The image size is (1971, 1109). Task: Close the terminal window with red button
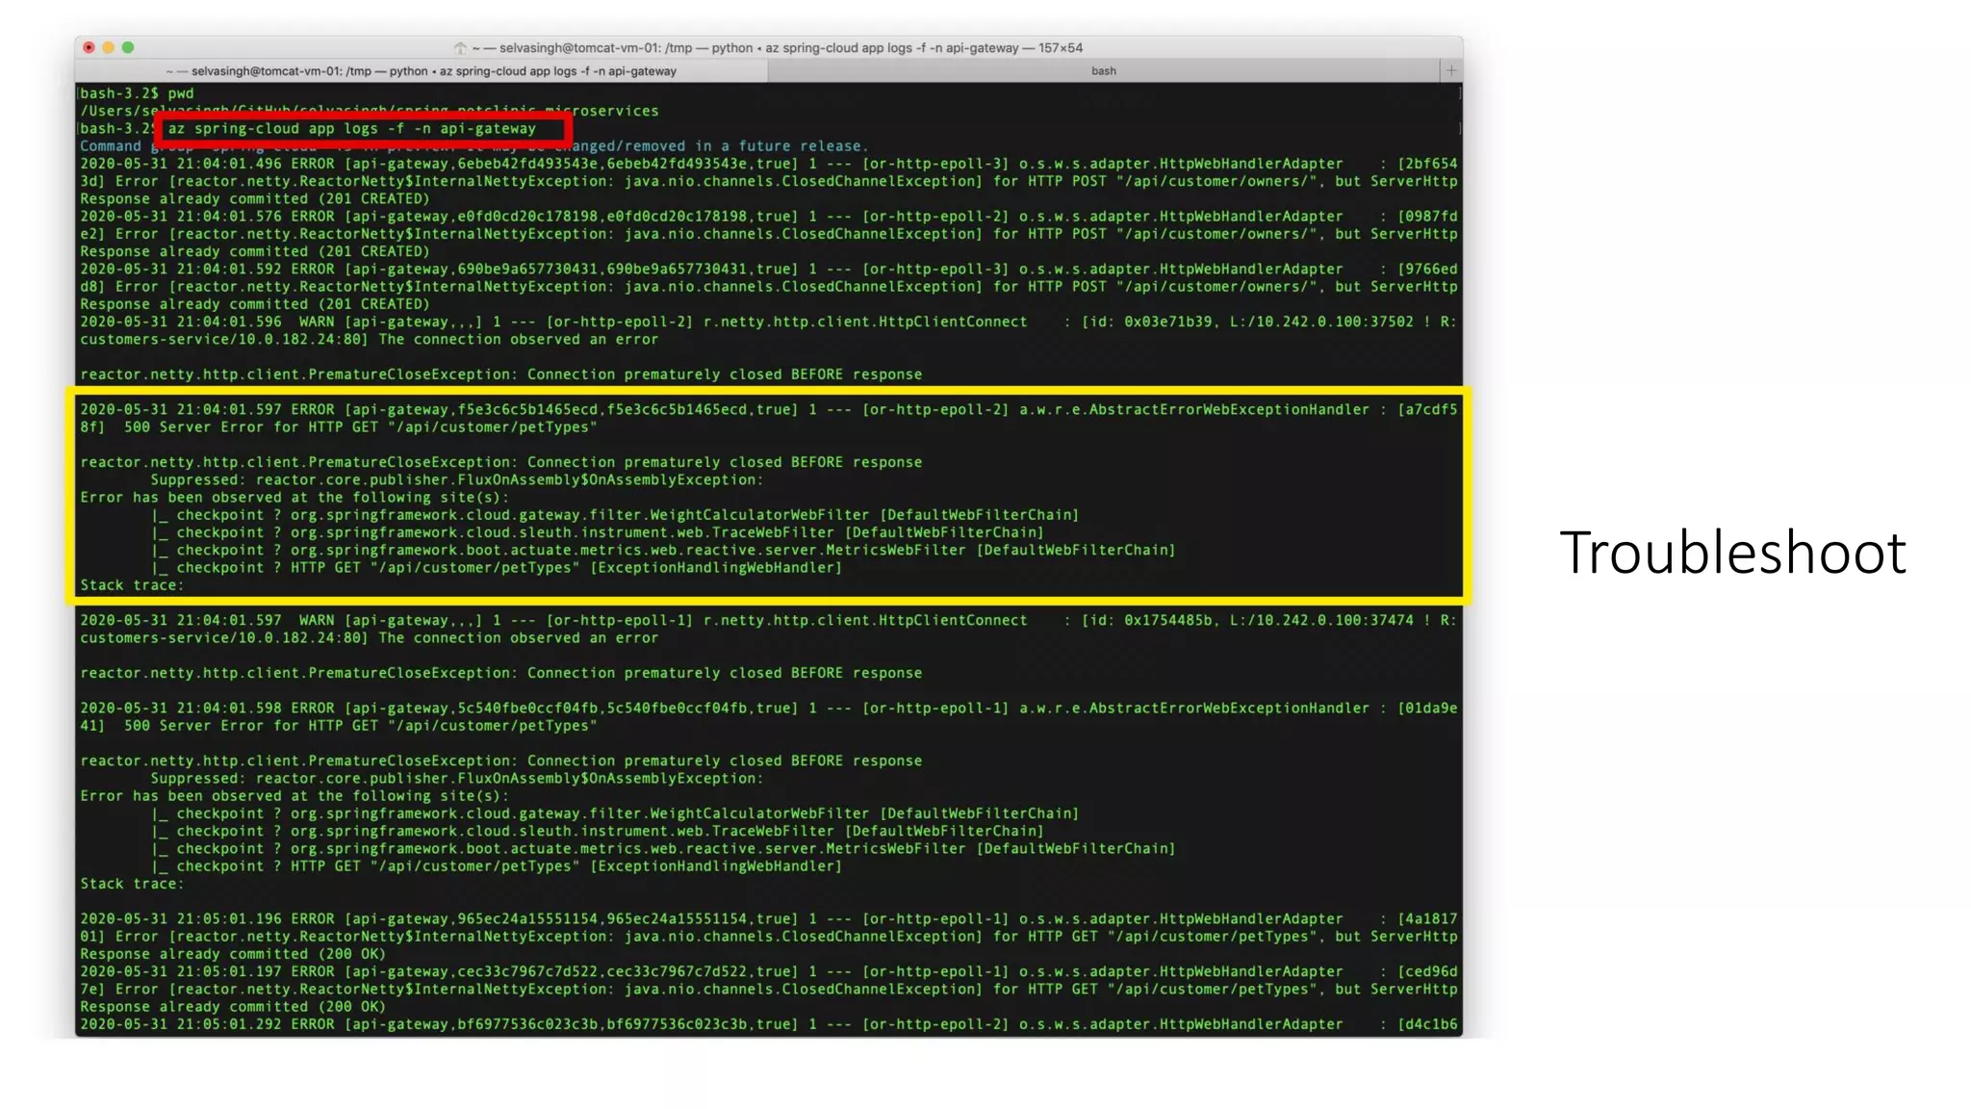pos(90,47)
